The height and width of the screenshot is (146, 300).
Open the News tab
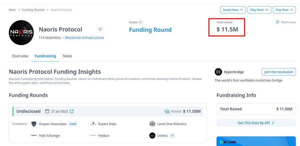[67, 56]
